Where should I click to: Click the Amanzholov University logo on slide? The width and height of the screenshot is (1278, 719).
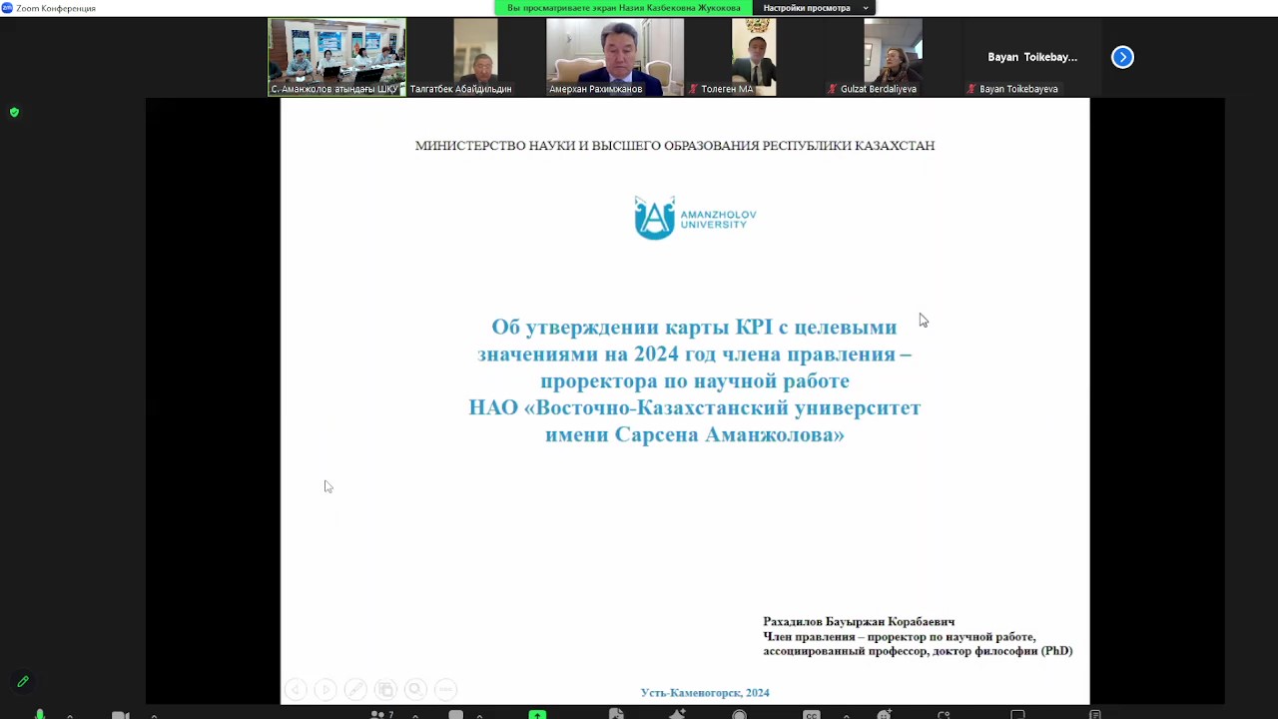point(695,218)
